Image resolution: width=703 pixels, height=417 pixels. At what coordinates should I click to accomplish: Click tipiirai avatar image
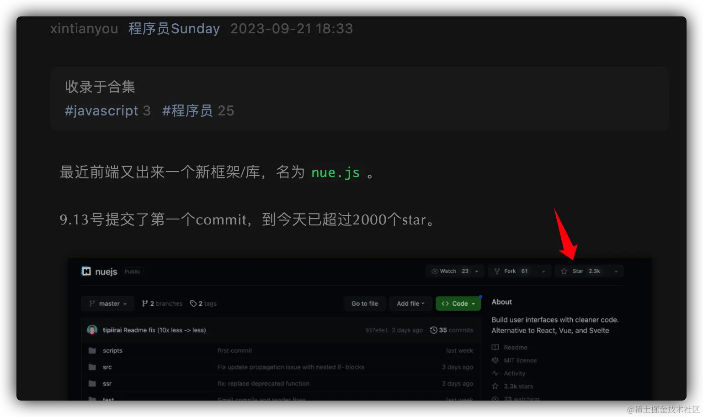point(92,330)
